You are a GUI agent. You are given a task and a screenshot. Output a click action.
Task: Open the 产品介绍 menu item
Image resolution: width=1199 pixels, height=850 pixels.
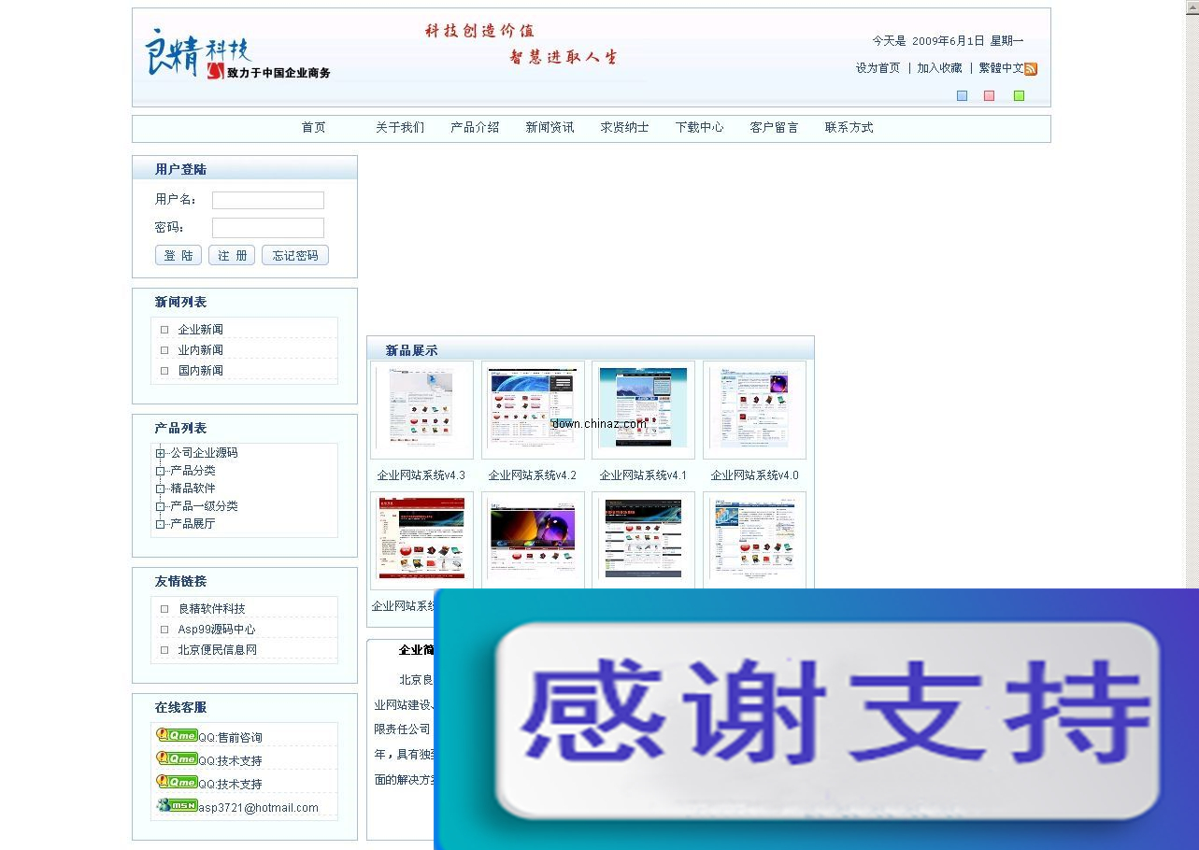475,128
